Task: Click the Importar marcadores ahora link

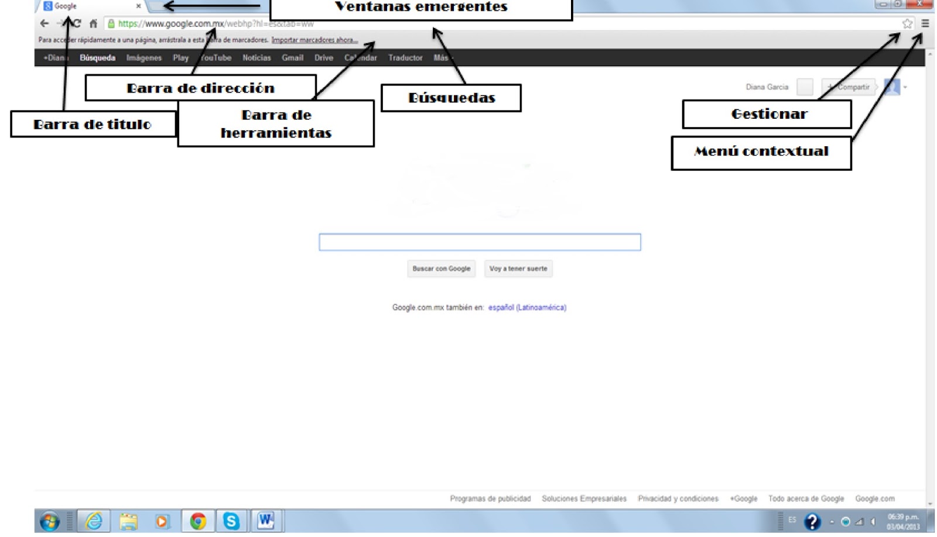Action: tap(314, 40)
